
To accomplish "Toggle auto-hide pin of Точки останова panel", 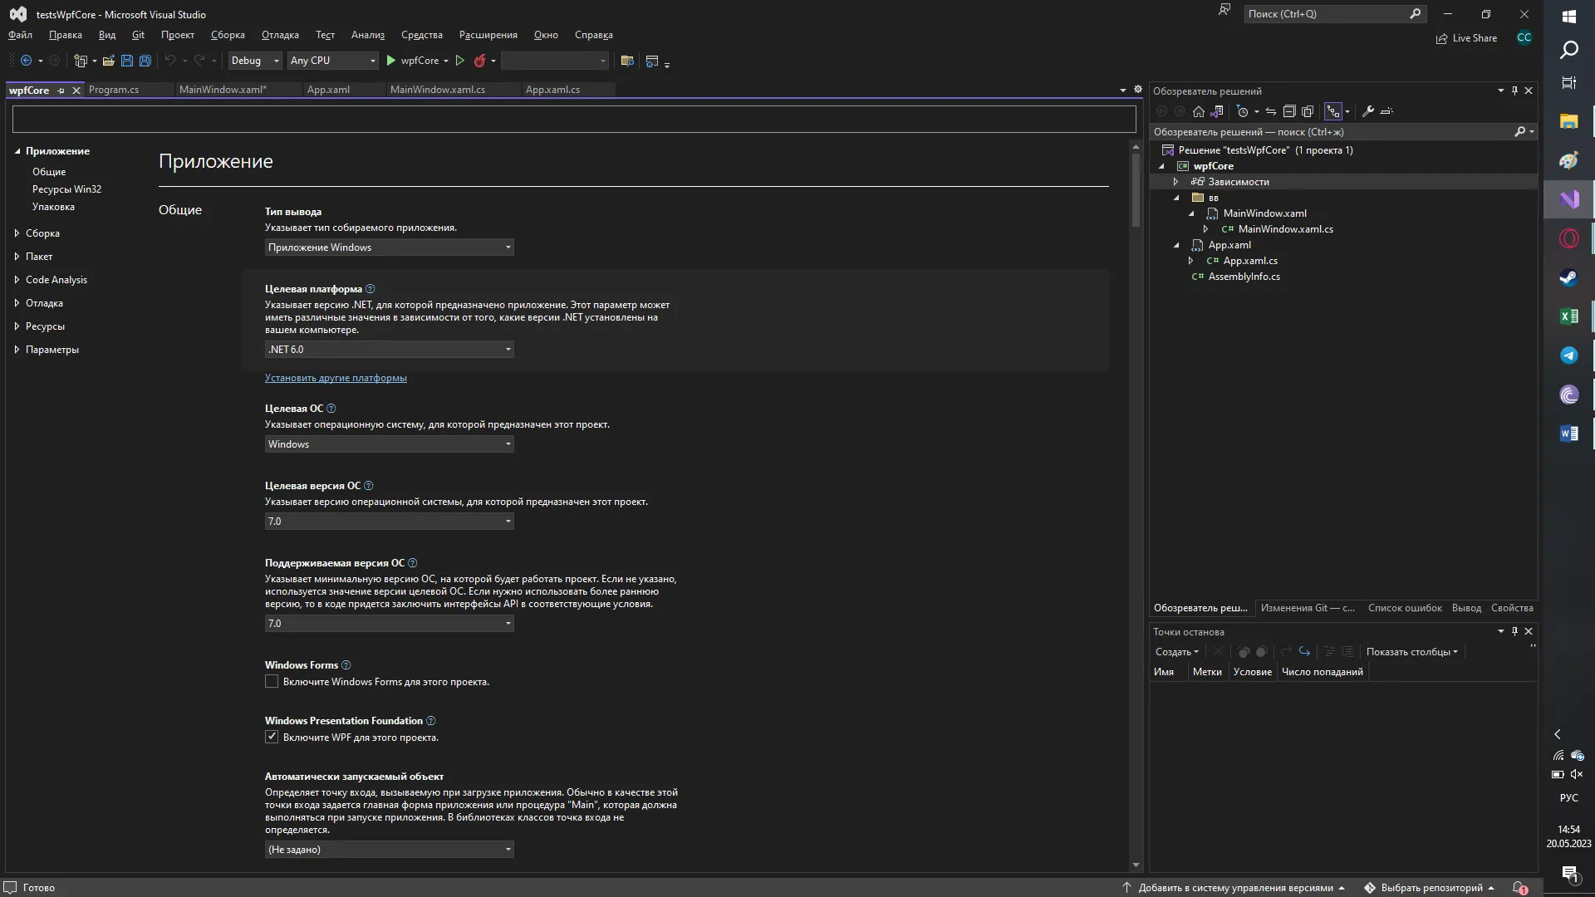I will [1514, 631].
